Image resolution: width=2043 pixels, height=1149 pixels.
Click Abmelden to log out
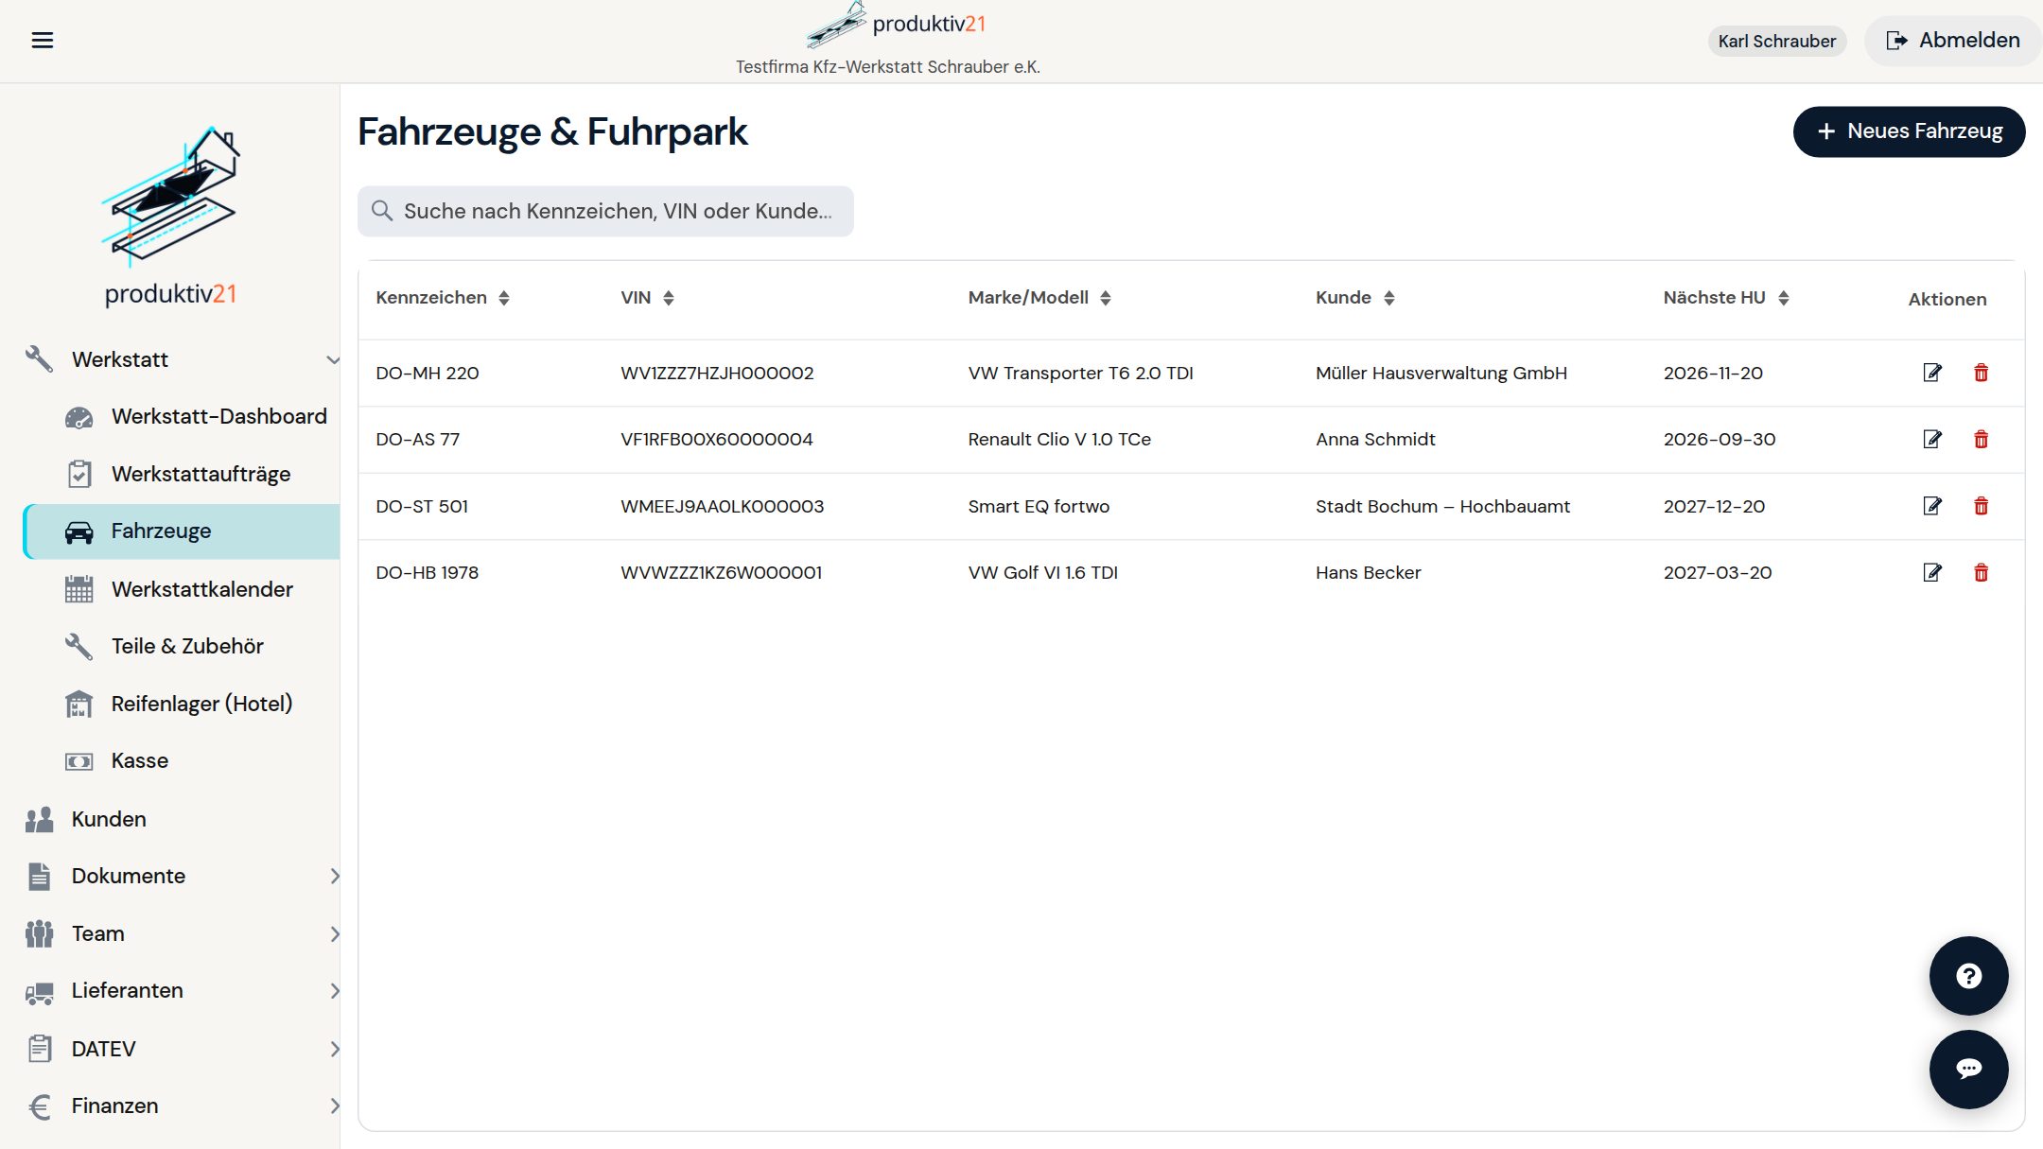pos(1952,41)
